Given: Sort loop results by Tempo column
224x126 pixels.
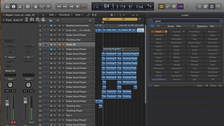Looking at the screenshot, I should pyautogui.click(x=213, y=85).
